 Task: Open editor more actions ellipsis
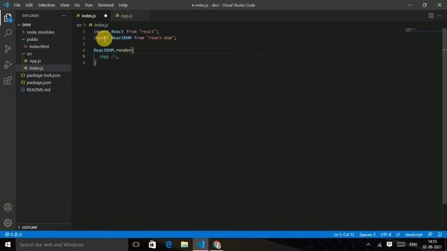click(439, 15)
